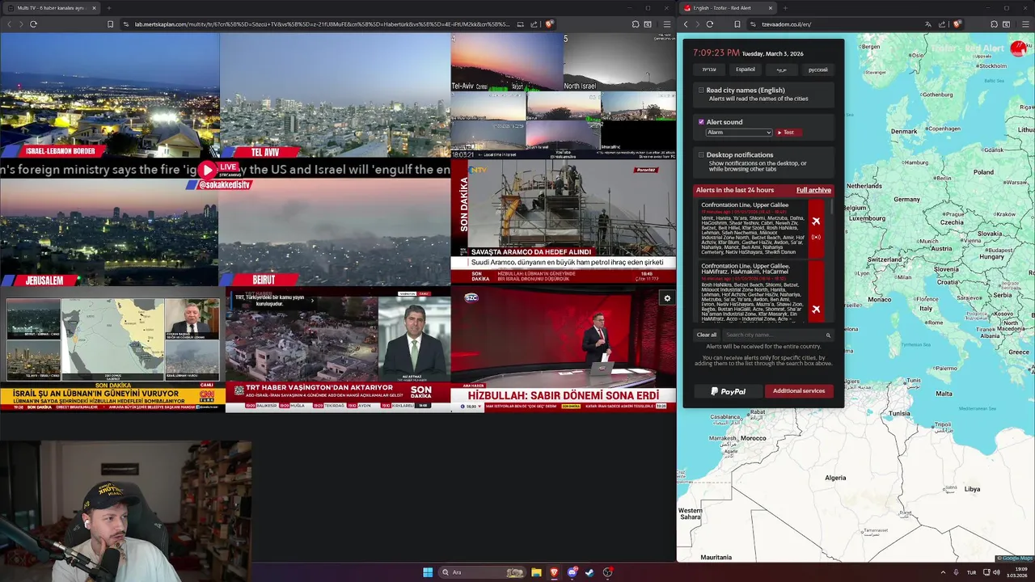Reload the Red Alert page
The width and height of the screenshot is (1035, 582).
pyautogui.click(x=710, y=24)
